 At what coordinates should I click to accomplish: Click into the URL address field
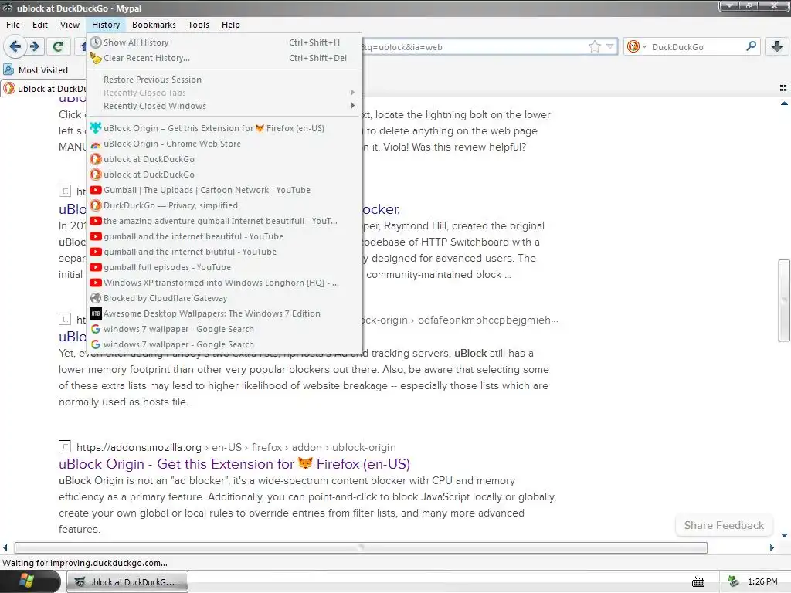(474, 47)
